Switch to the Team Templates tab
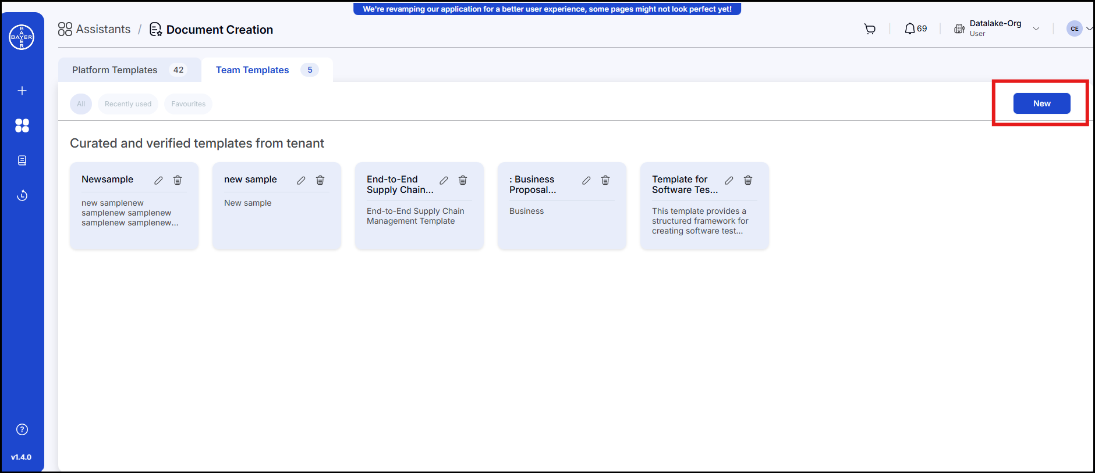Viewport: 1095px width, 473px height. (267, 70)
